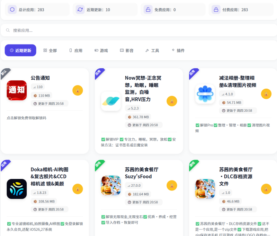The image size is (277, 236).
Task: Open the Now冥想-正念冥想 title
Action: pos(143,89)
